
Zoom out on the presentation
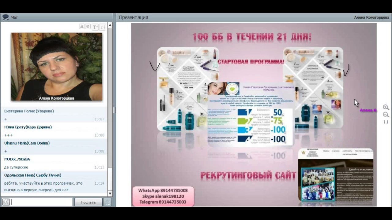point(386,115)
